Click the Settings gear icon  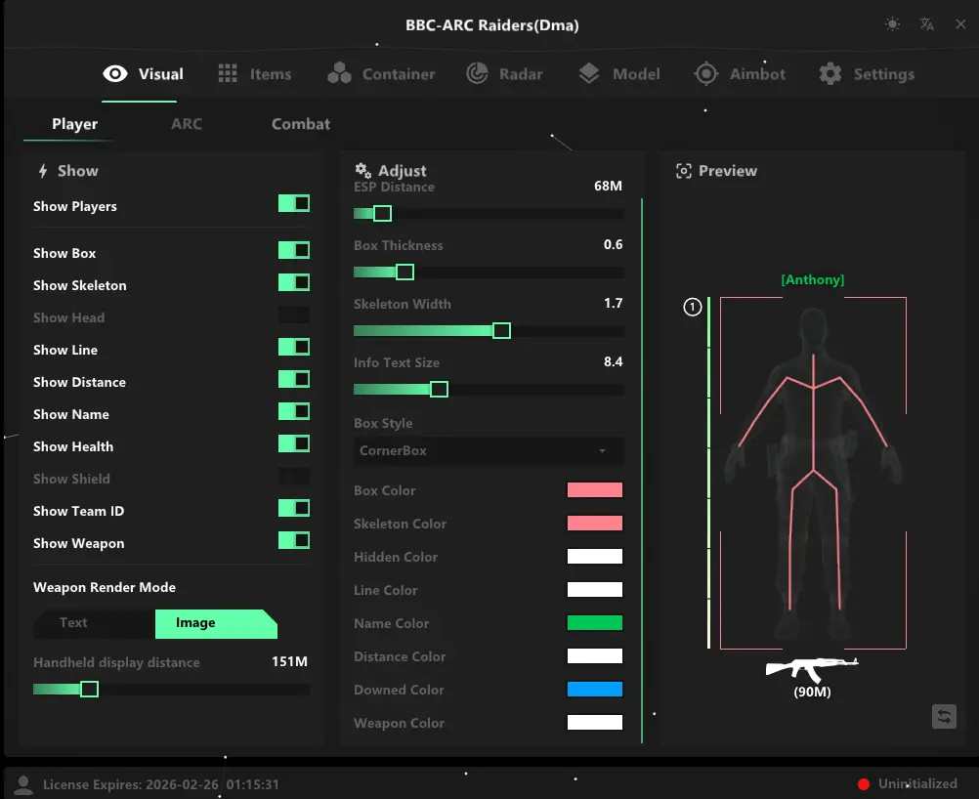pyautogui.click(x=829, y=73)
